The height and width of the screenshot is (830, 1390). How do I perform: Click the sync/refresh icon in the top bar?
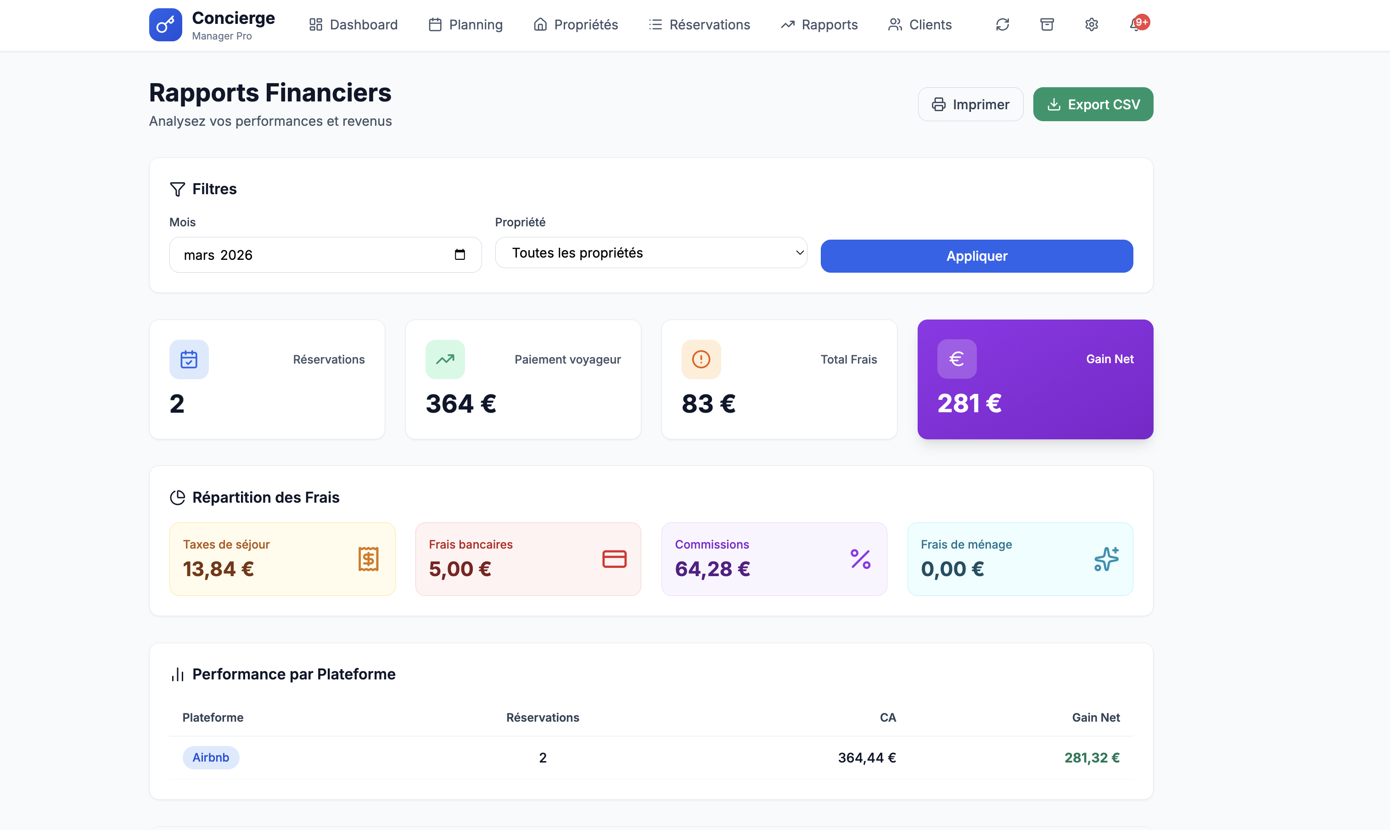(1002, 24)
